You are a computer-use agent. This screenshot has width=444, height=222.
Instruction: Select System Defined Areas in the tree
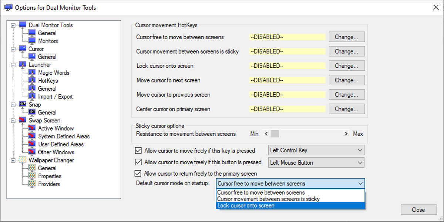point(64,137)
